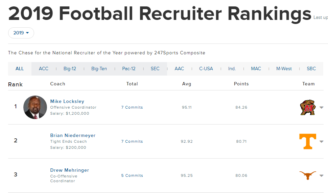Screen dimensions: 328x193
Task: Select the Big-Ten conference tab
Action: tap(99, 68)
